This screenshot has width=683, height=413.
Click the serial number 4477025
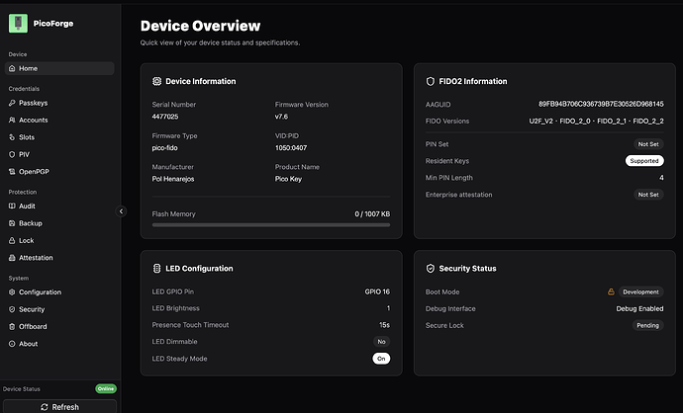point(165,117)
